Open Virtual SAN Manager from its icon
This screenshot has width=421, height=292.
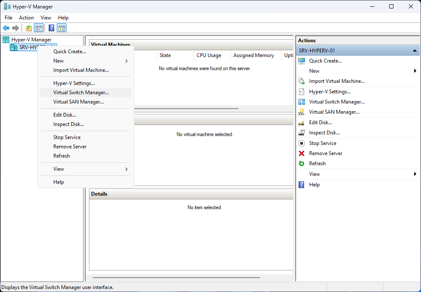(x=302, y=112)
